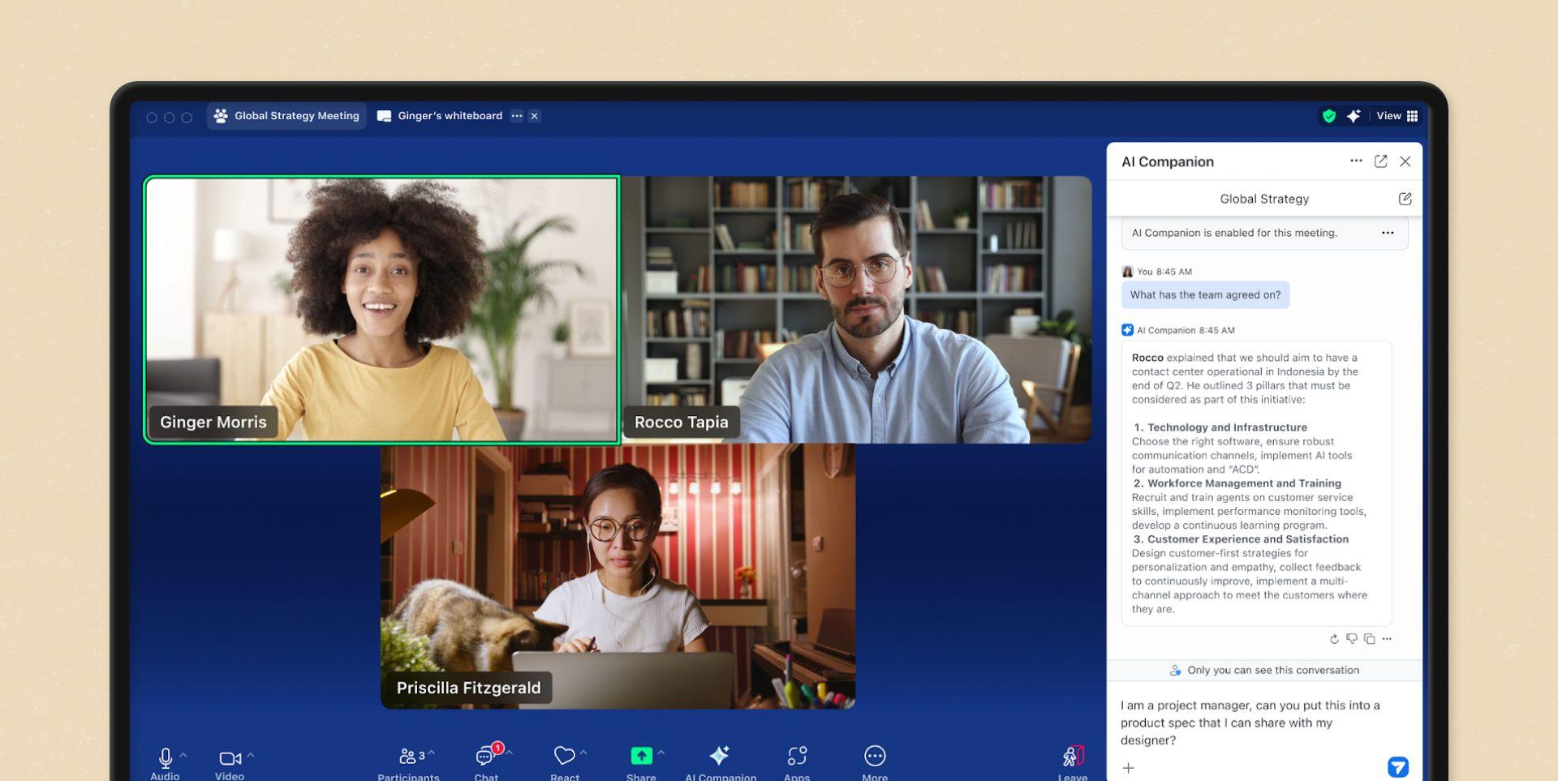
Task: Open the More options menu in toolbar
Action: (x=874, y=756)
